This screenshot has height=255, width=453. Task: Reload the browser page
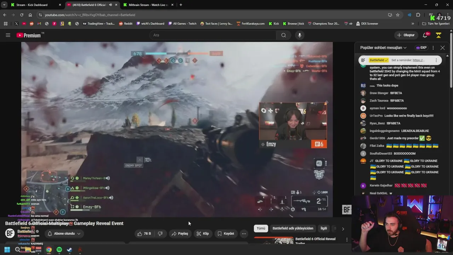[x=22, y=15]
